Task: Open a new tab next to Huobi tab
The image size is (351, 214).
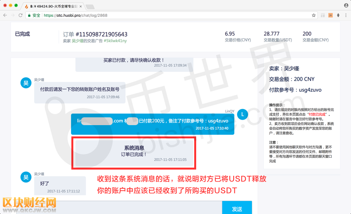Action: (x=90, y=7)
